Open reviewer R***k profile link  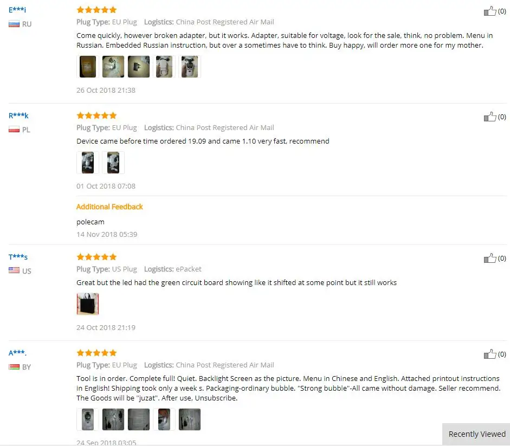18,115
